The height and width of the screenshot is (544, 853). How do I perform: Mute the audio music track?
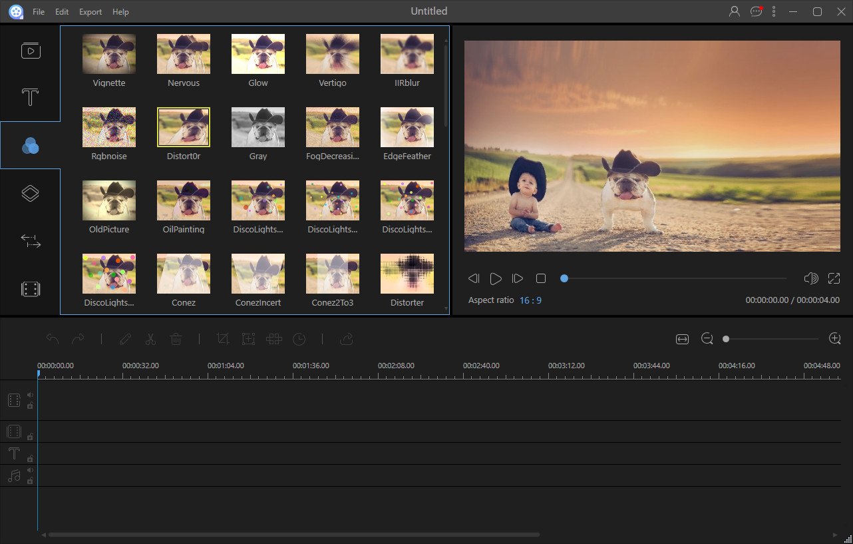click(x=30, y=470)
